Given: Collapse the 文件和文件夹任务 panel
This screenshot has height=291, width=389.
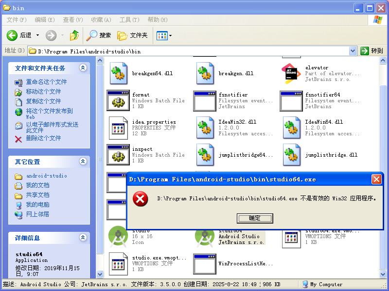Looking at the screenshot, I should click(83, 67).
